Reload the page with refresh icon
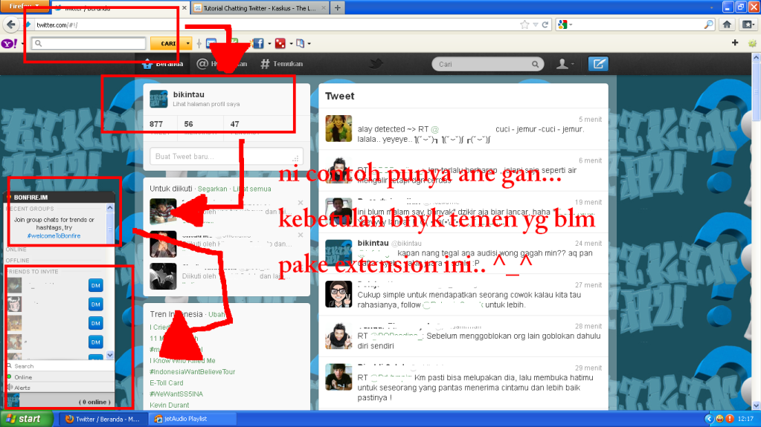761x427 pixels. point(545,25)
